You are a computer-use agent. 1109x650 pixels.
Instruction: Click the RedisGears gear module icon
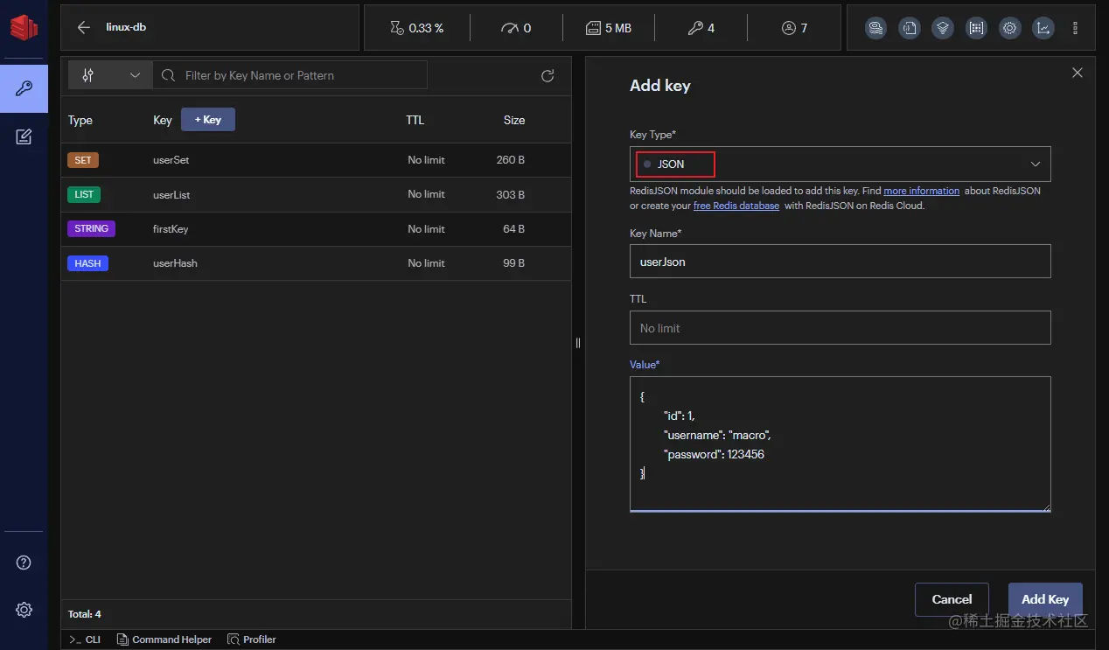pyautogui.click(x=1009, y=28)
